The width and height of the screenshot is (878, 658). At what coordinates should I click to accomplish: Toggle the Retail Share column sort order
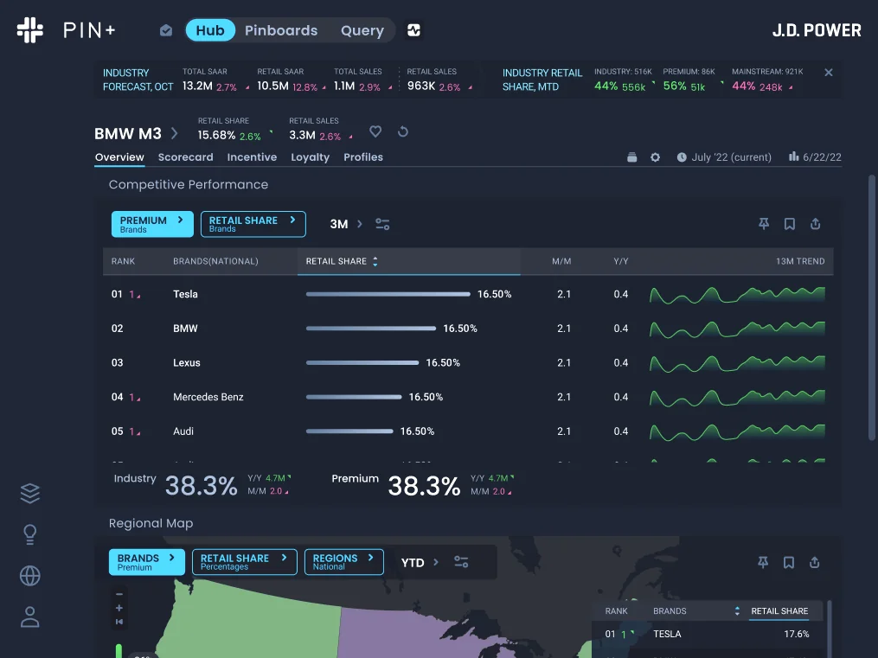point(375,261)
